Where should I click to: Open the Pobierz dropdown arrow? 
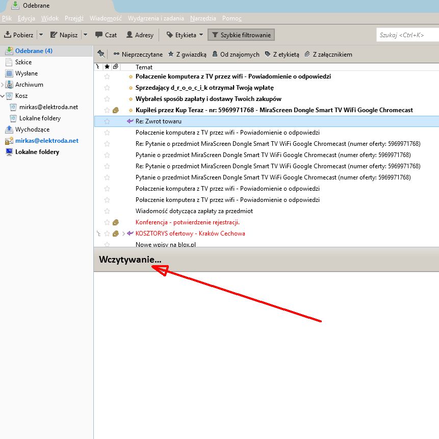pyautogui.click(x=41, y=35)
